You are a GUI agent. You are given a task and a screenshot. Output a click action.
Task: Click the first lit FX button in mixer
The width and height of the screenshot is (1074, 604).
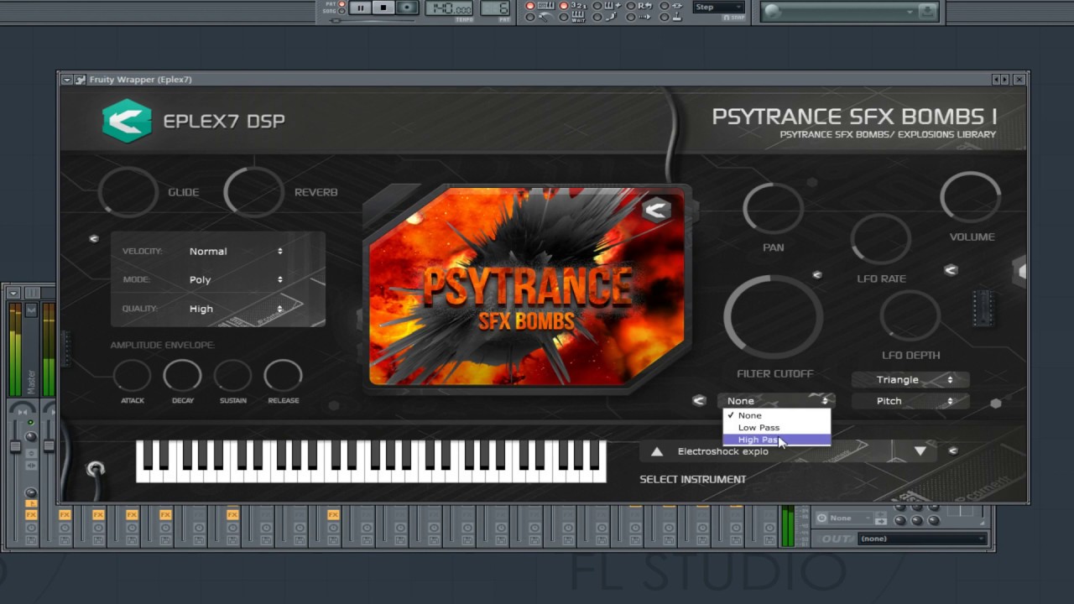pyautogui.click(x=31, y=514)
